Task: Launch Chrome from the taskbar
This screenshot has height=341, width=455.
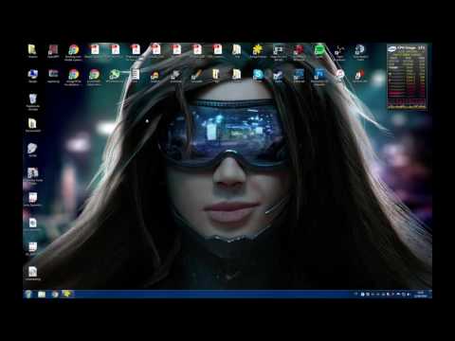Action: tap(55, 295)
